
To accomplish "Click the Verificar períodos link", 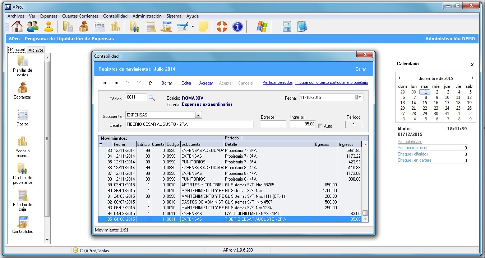I will pyautogui.click(x=277, y=82).
